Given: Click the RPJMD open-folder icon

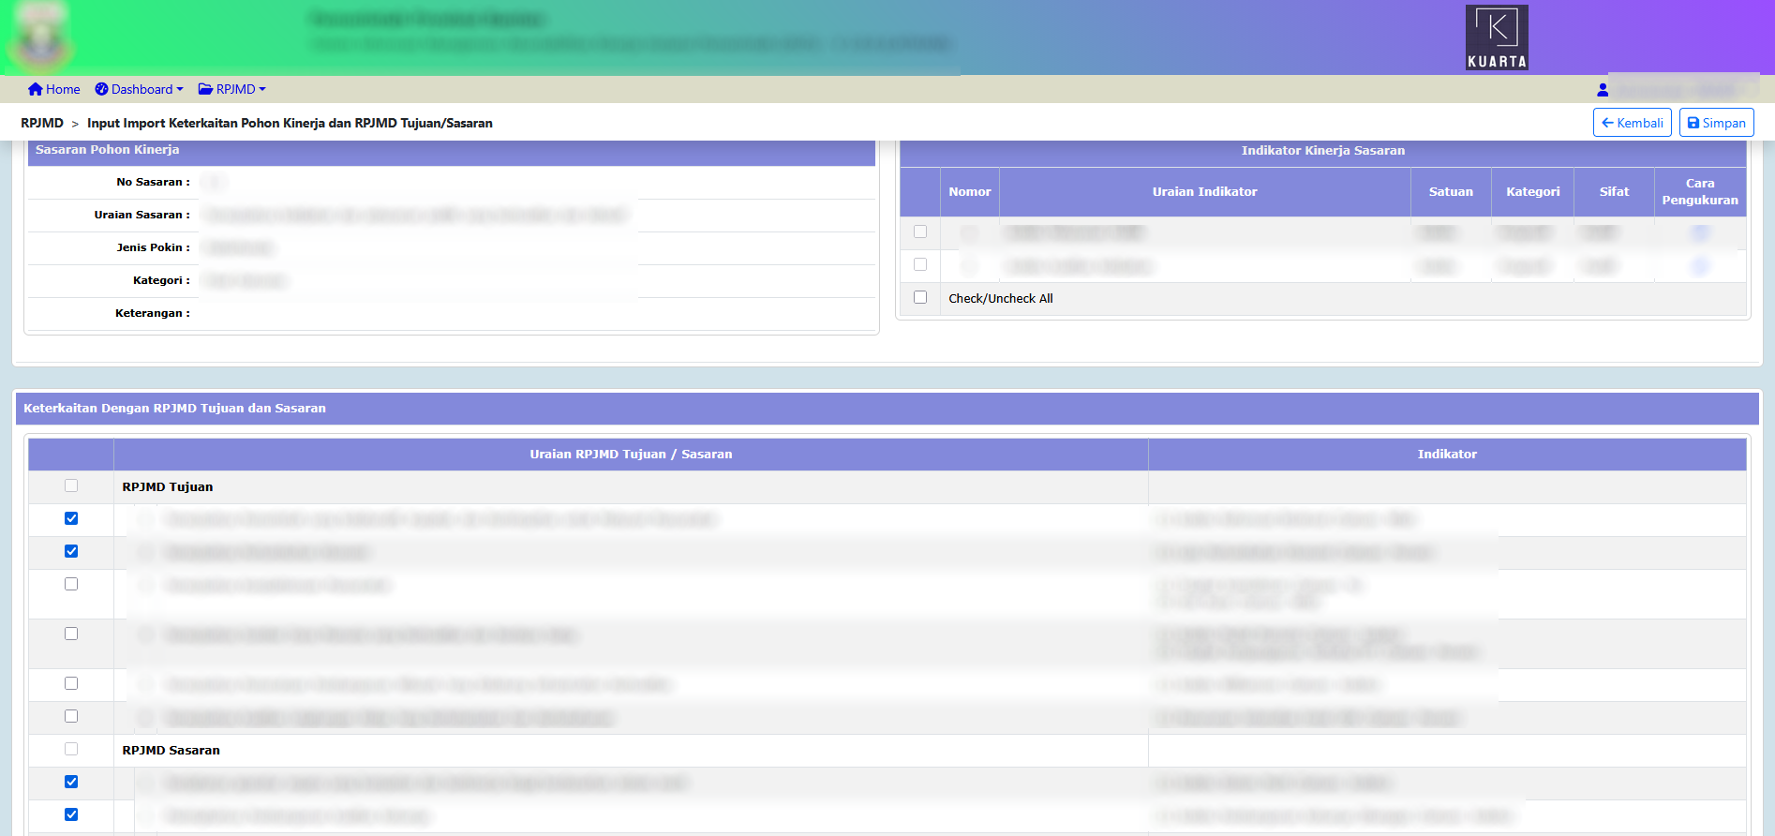Looking at the screenshot, I should (205, 89).
